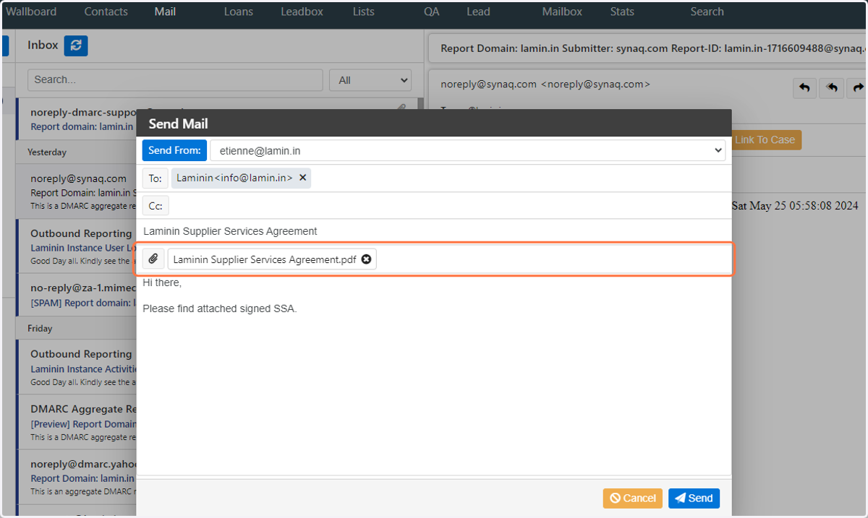Screen dimensions: 868x518
Task: Click the message body text area
Action: (x=434, y=374)
